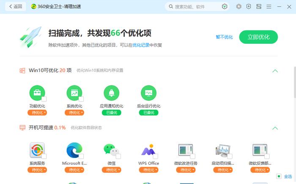Click the 开机可提速 monitor icon
Screen dimensions: 296x184
click(x=22, y=128)
